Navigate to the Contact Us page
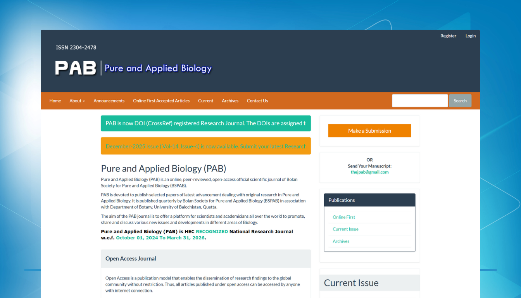The width and height of the screenshot is (521, 298). coord(257,101)
